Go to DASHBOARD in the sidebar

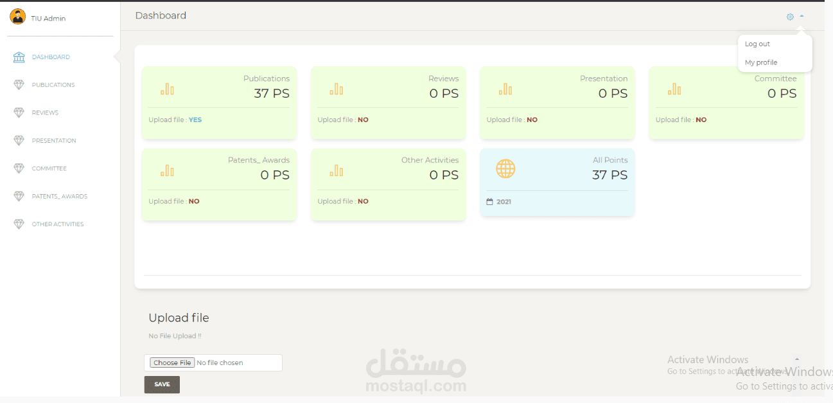(51, 57)
